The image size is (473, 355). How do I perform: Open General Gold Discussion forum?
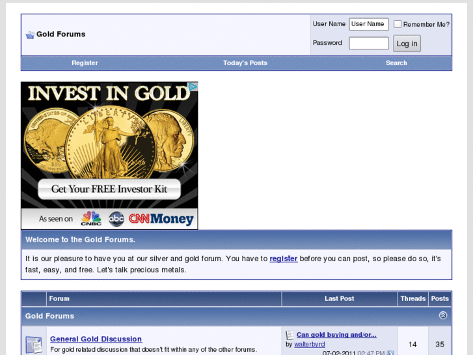pyautogui.click(x=96, y=339)
